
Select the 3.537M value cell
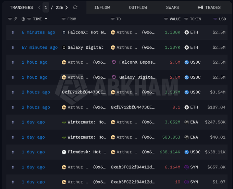(x=172, y=92)
